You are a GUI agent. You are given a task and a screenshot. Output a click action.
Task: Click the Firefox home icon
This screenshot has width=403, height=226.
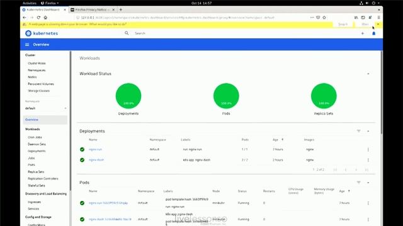45,18
